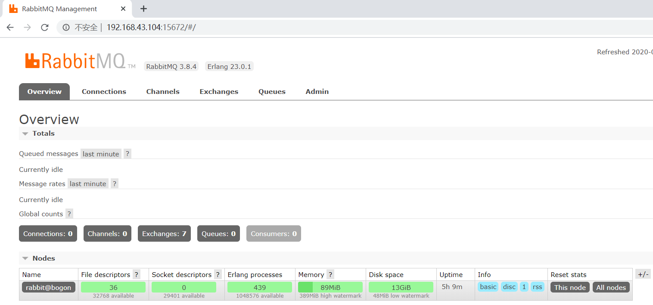Click the Connections: 0 count button
This screenshot has width=653, height=305.
(x=48, y=233)
